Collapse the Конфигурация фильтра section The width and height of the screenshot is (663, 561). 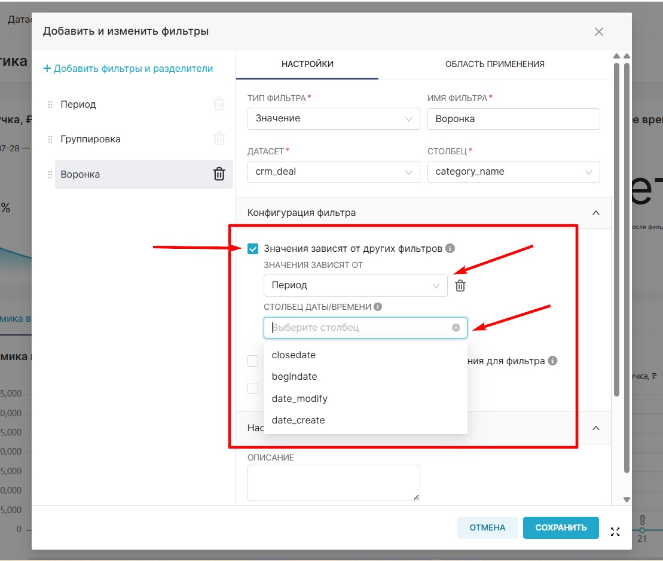pyautogui.click(x=595, y=212)
